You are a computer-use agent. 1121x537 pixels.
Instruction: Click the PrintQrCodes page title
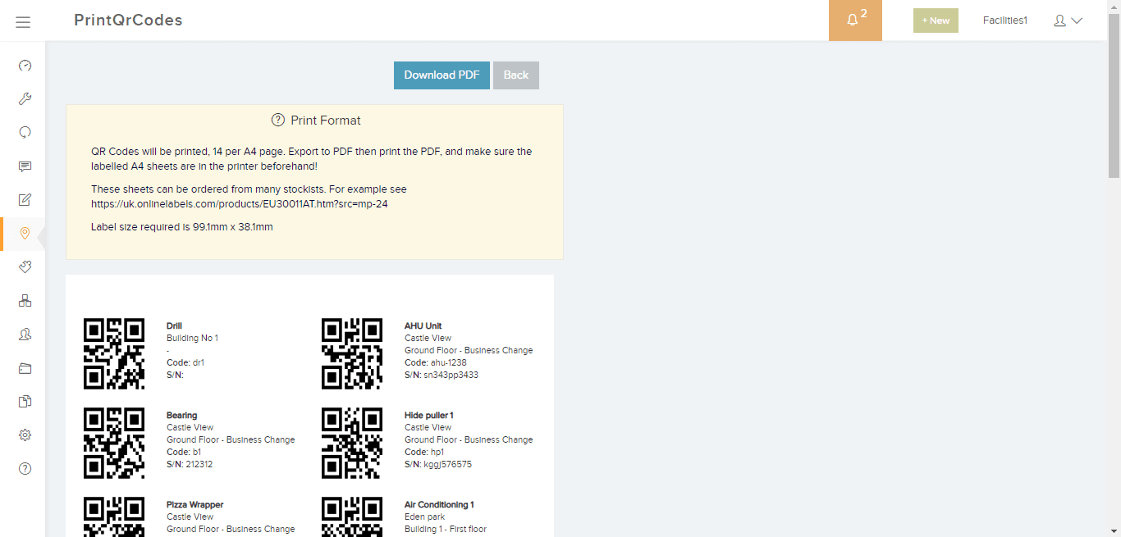[x=128, y=20]
